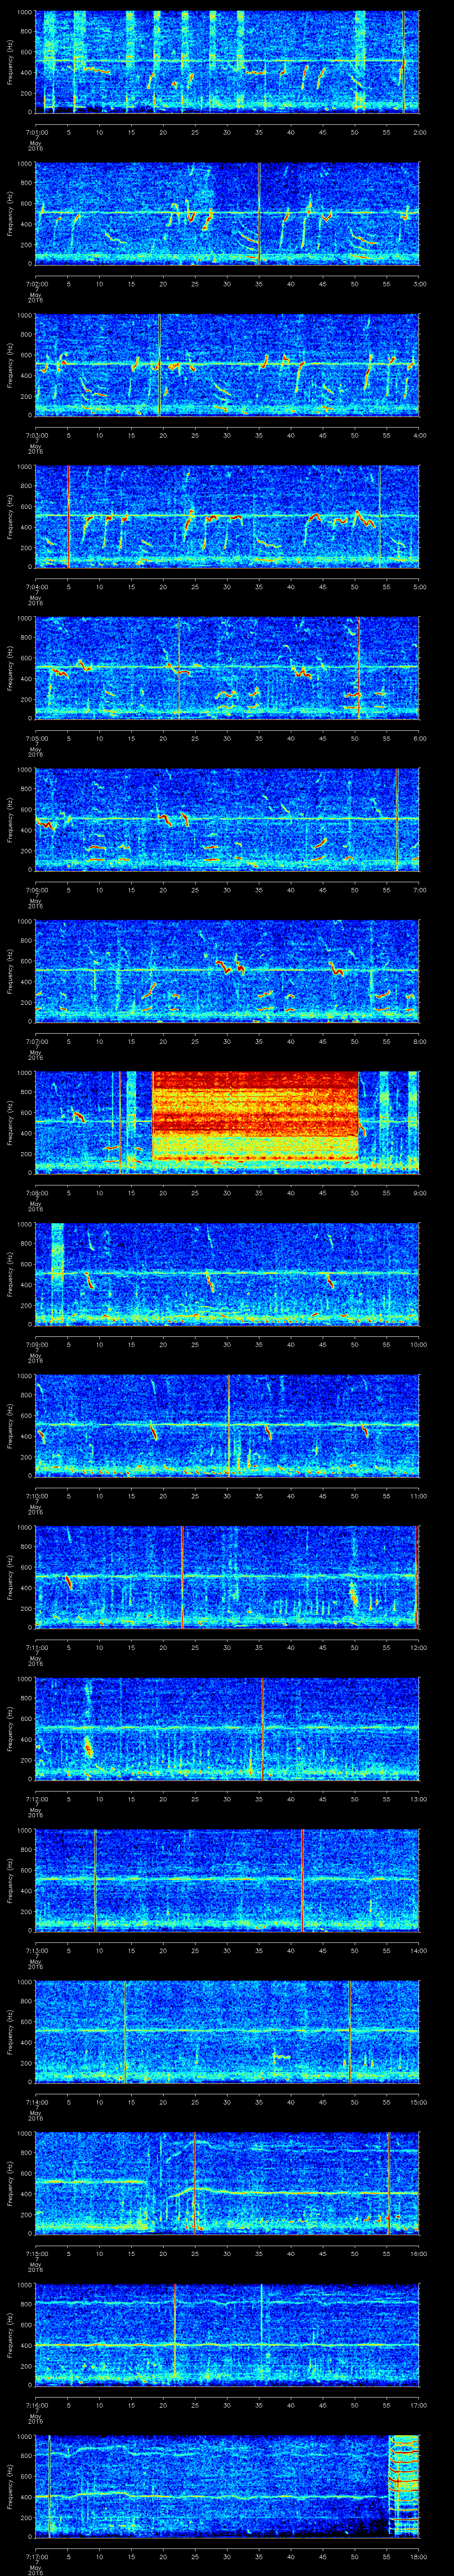Click the 18:00 end time label
The image size is (454, 2576).
418,2556
